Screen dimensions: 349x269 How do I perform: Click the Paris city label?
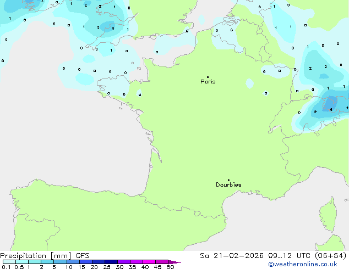(x=208, y=82)
